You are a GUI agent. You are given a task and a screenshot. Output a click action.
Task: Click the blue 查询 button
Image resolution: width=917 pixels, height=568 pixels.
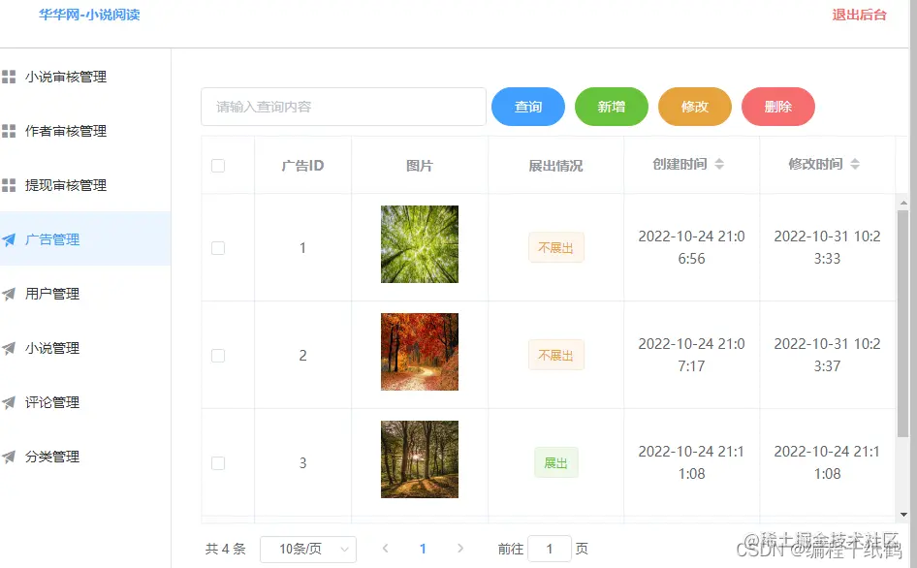pos(528,107)
